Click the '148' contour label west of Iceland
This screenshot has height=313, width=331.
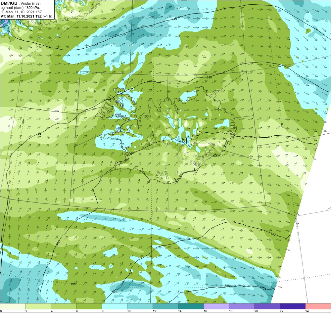[39, 134]
